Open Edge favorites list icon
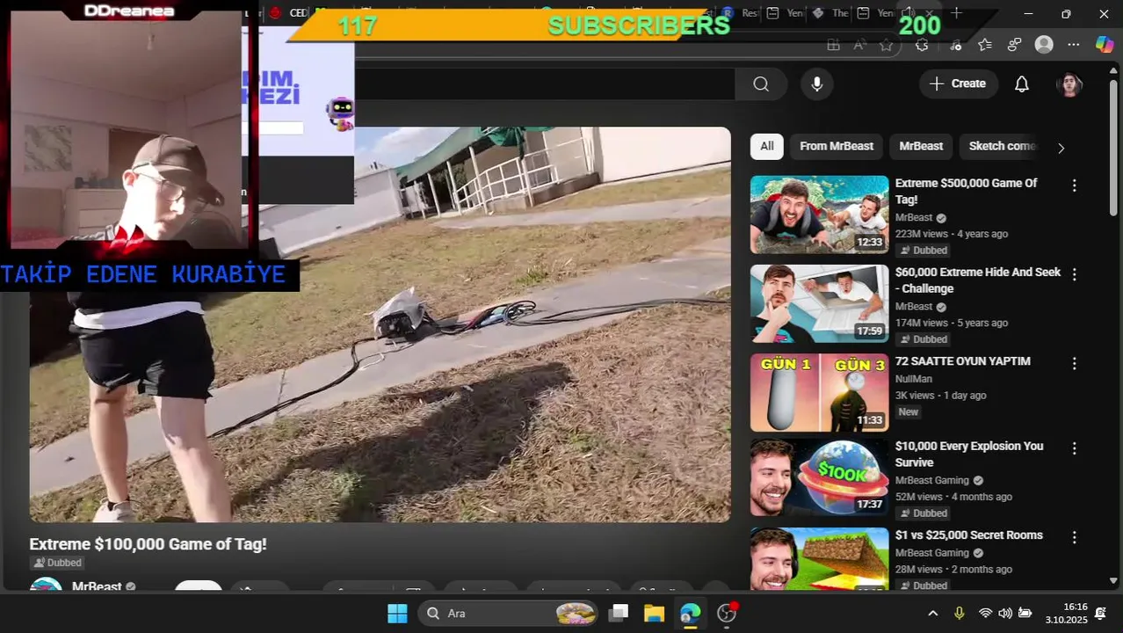The height and width of the screenshot is (633, 1123). pos(985,45)
